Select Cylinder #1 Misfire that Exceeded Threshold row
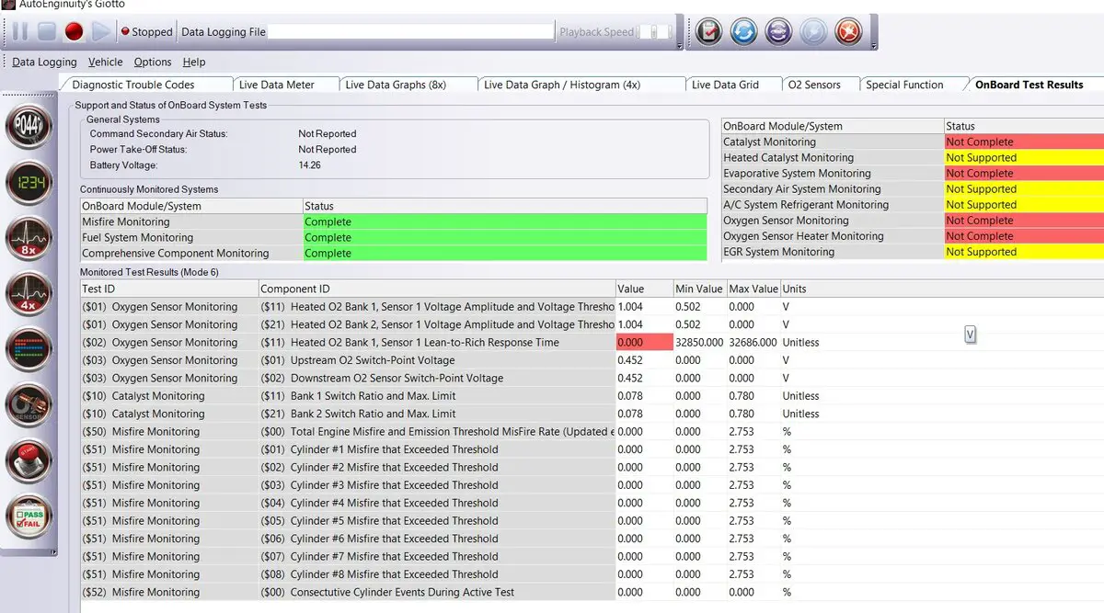The height and width of the screenshot is (613, 1104). click(x=592, y=449)
